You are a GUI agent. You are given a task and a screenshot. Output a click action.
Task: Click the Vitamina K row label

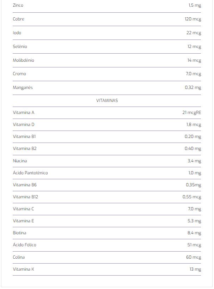tap(23, 269)
